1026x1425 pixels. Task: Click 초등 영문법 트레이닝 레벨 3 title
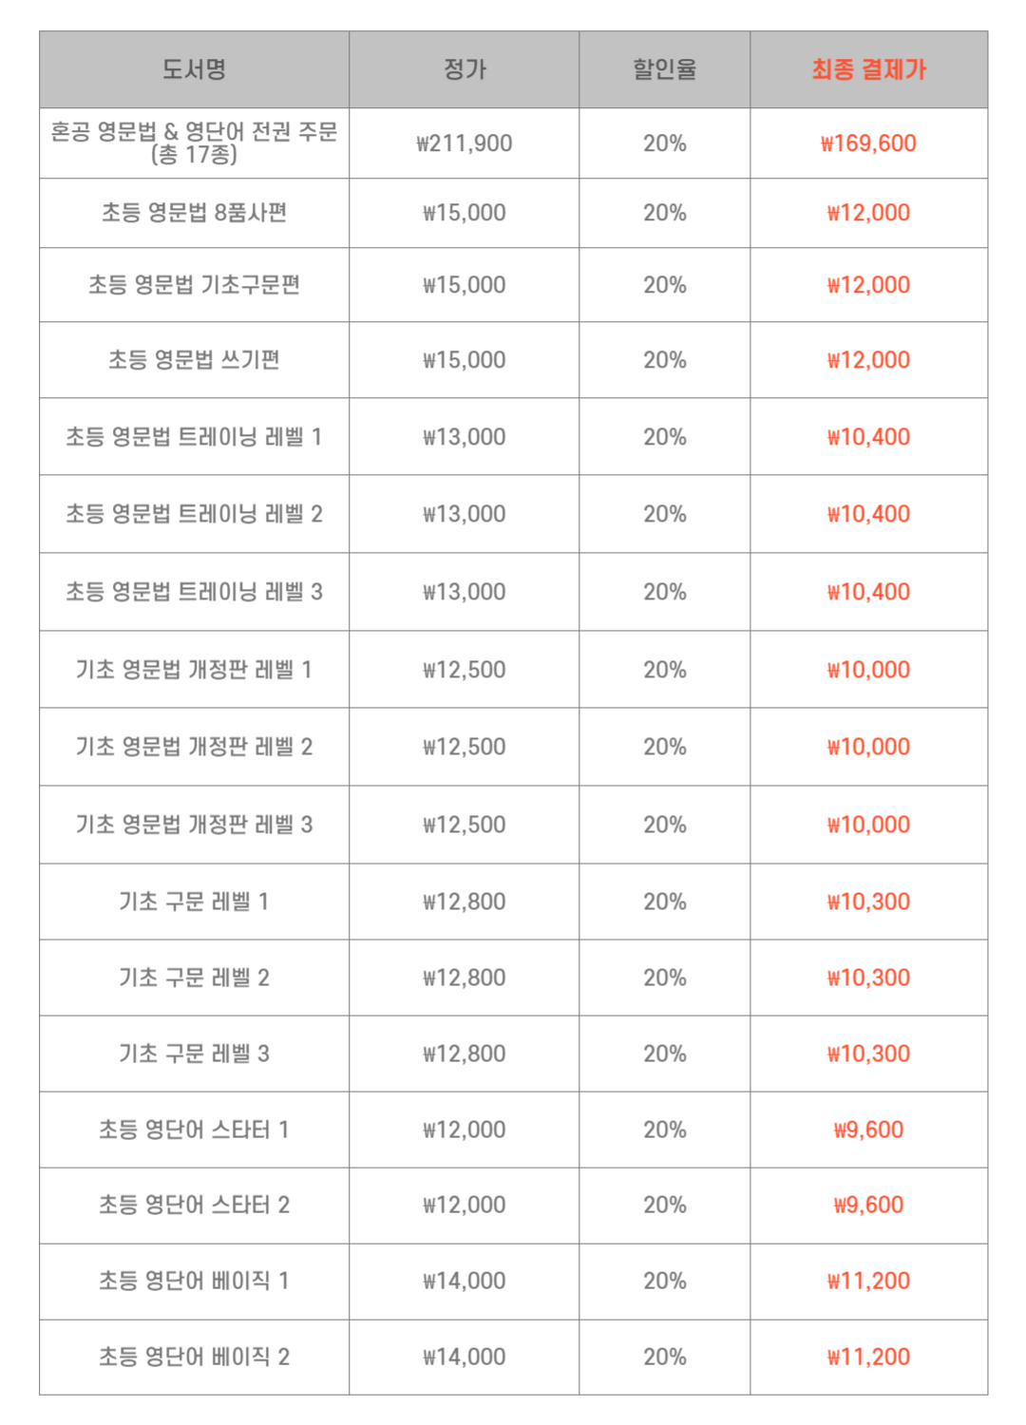click(x=194, y=592)
